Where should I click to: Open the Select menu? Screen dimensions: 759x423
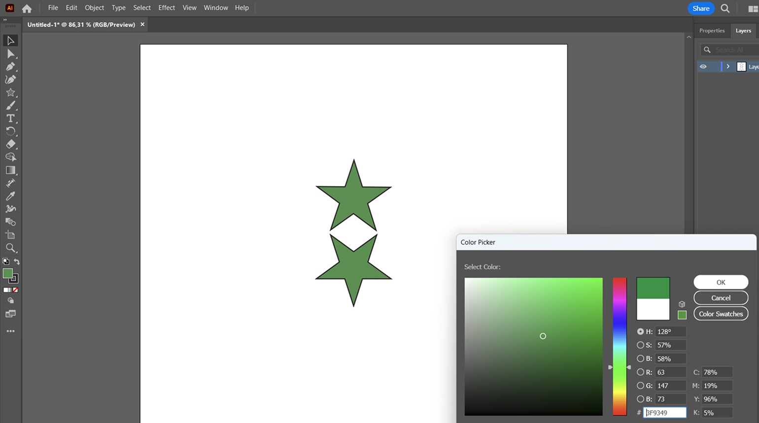point(142,8)
